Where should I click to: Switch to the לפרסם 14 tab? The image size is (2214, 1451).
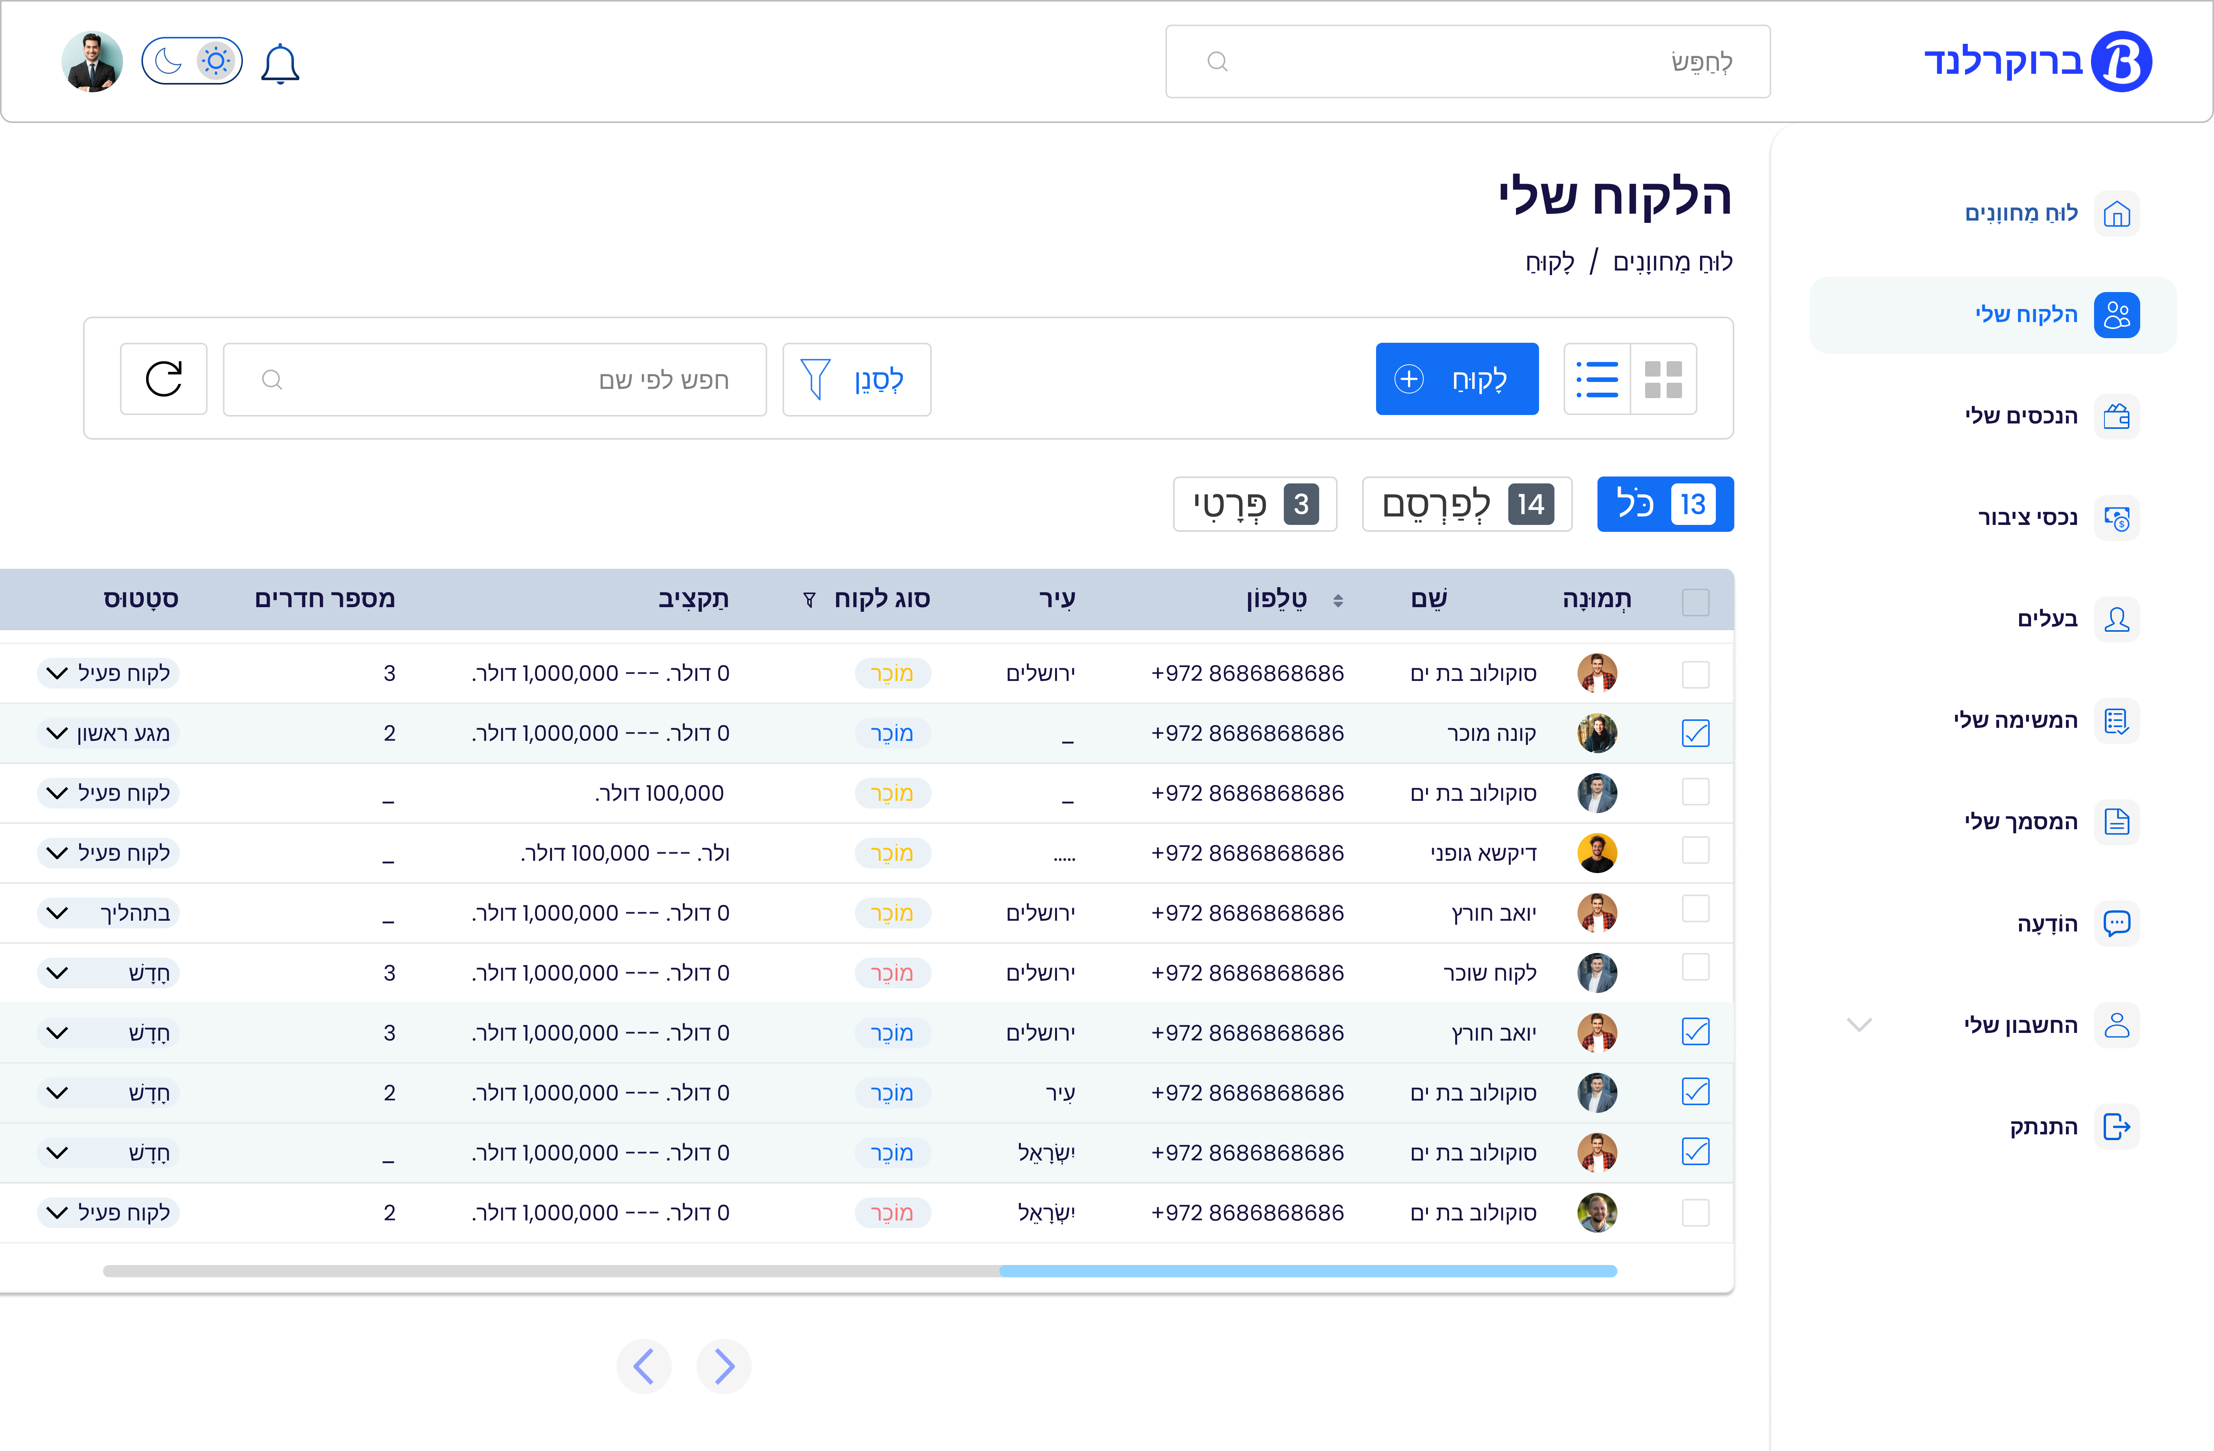pyautogui.click(x=1467, y=504)
